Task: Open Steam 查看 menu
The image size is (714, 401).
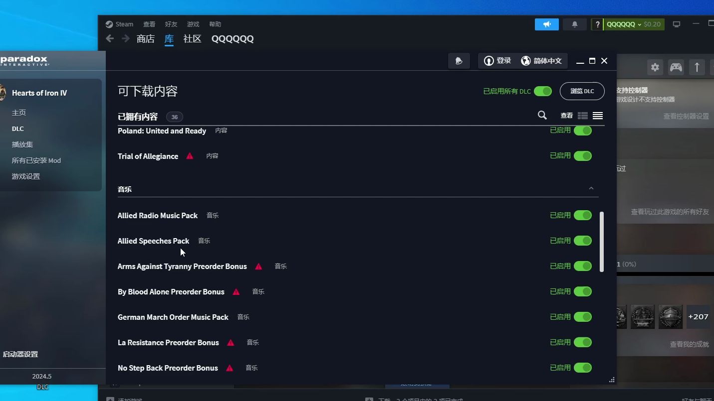Action: point(149,24)
